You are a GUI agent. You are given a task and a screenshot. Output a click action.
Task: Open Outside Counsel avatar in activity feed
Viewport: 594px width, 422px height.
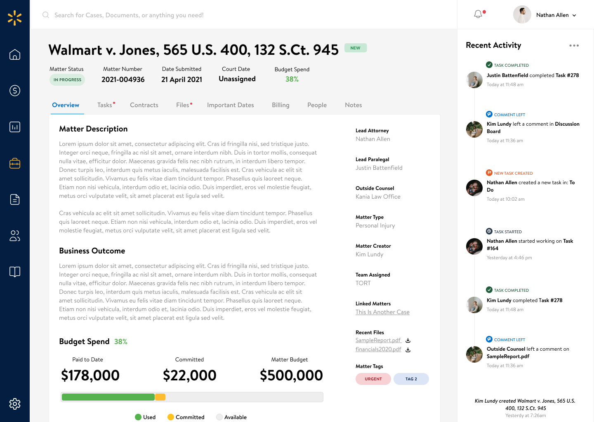pyautogui.click(x=474, y=354)
